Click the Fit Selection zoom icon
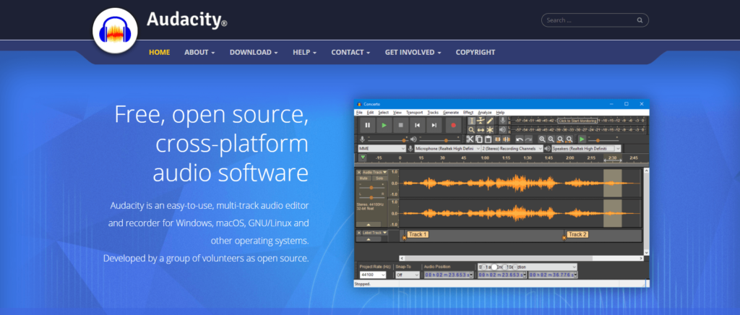740x315 pixels. pyautogui.click(x=560, y=139)
